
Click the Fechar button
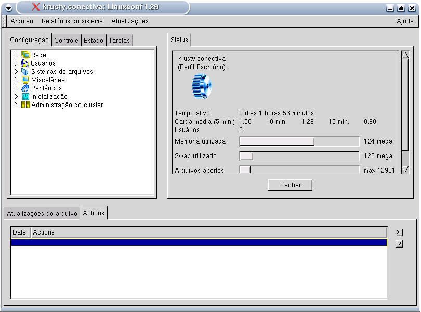point(290,185)
